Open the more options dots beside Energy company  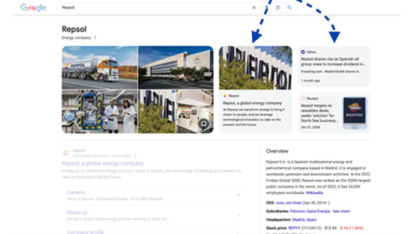[x=95, y=37]
